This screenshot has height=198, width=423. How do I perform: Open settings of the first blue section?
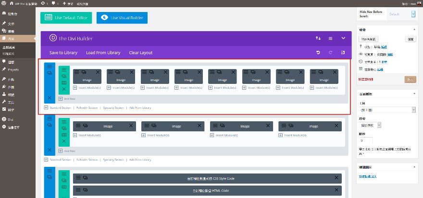coord(50,66)
